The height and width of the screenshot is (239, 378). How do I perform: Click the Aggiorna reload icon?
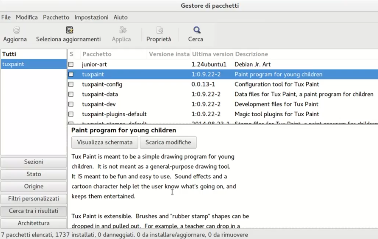[x=16, y=30]
